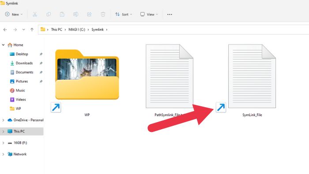Open the three-dot See more menu
This screenshot has width=309, height=174.
coord(170,15)
